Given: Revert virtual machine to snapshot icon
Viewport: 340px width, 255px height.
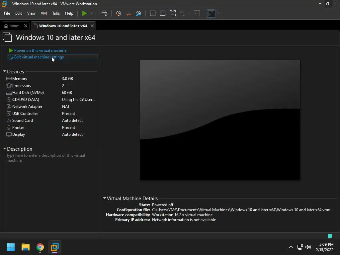Looking at the screenshot, I should (x=128, y=13).
